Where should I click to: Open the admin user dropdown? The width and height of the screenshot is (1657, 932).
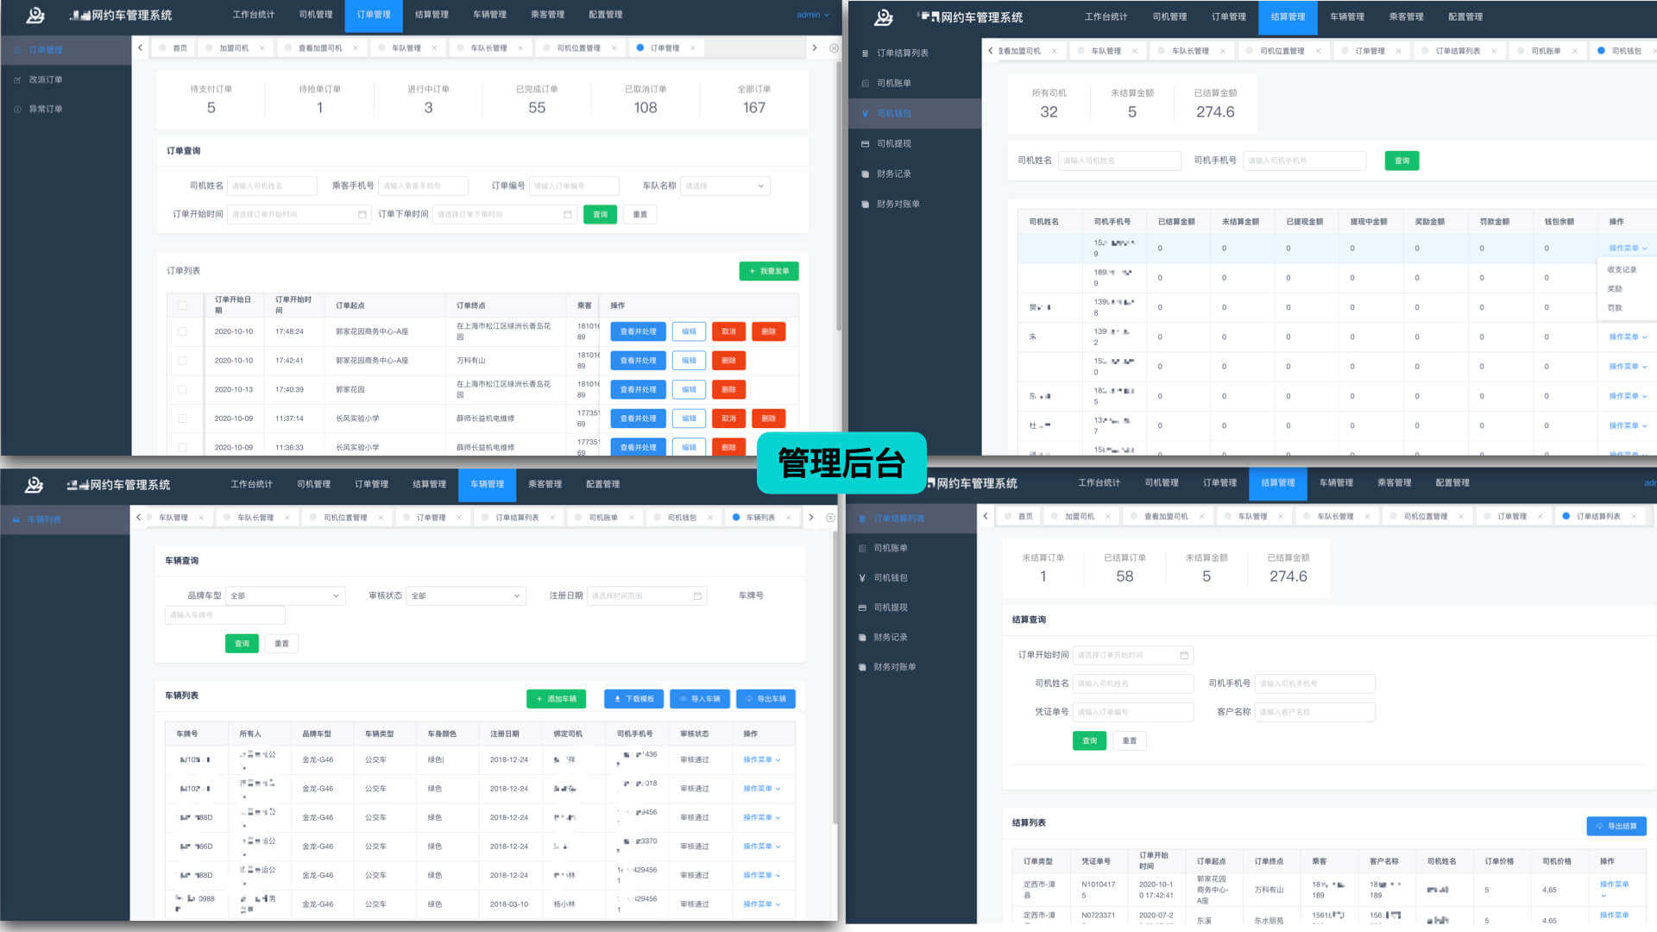coord(813,15)
